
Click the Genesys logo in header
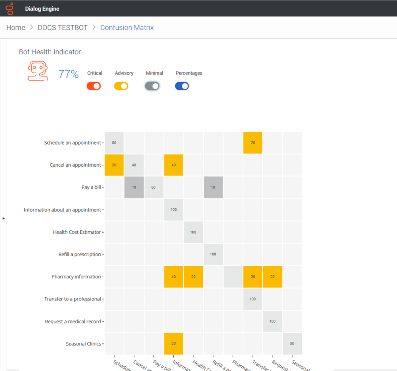(x=10, y=9)
